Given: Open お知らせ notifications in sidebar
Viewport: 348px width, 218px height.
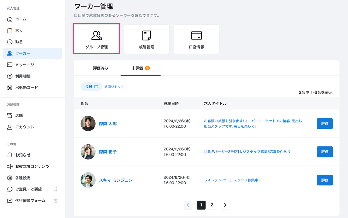Looking at the screenshot, I should 22,155.
